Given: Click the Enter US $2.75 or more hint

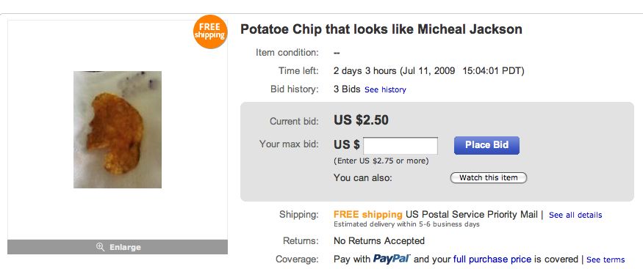Looking at the screenshot, I should (381, 161).
